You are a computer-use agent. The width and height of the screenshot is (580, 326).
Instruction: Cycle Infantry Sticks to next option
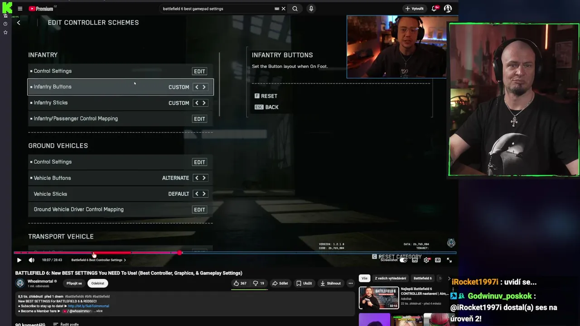click(204, 103)
